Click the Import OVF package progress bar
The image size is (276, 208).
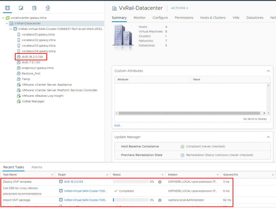[x=131, y=200]
